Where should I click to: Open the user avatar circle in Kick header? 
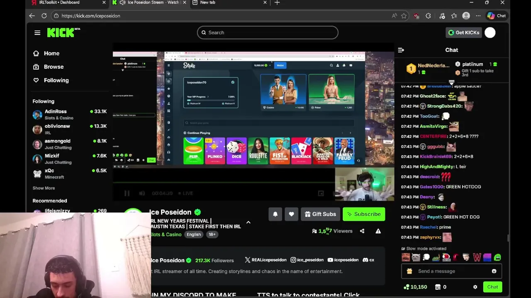[x=490, y=32]
